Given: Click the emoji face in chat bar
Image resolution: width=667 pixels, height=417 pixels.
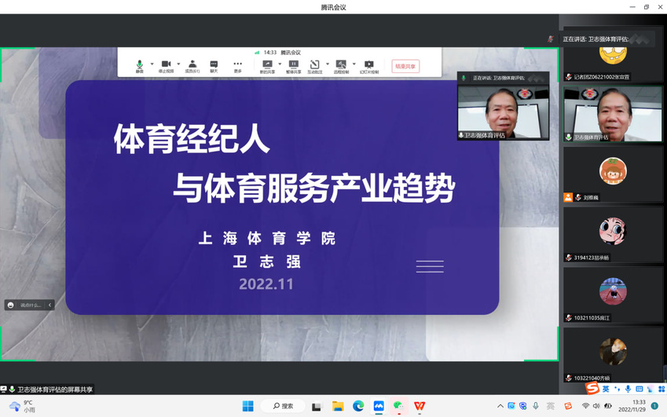Looking at the screenshot, I should coord(11,305).
